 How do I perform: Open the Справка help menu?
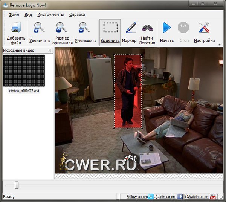(x=77, y=15)
